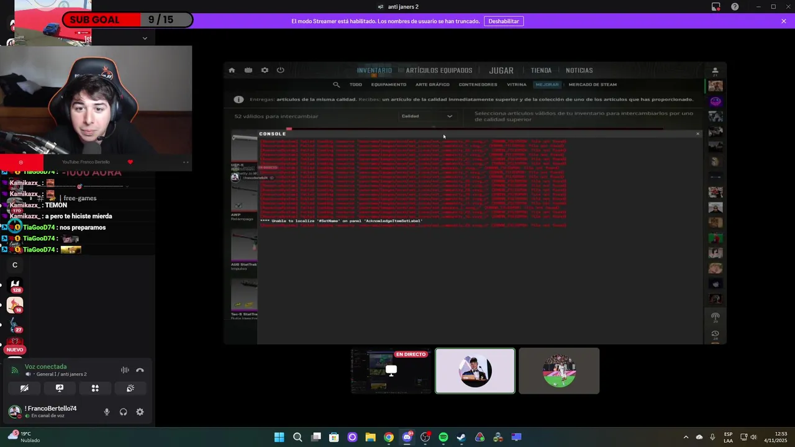Expand the overlay chevron under the sub goal
This screenshot has width=795, height=447.
tap(145, 38)
